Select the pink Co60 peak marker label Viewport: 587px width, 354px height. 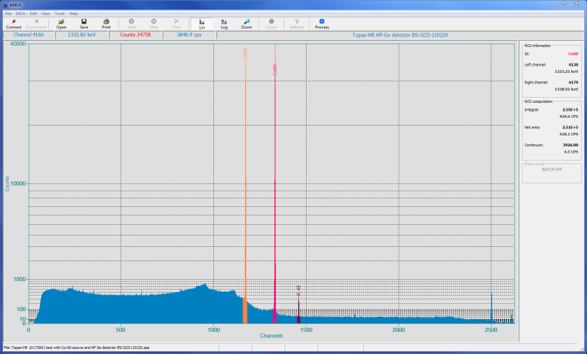[275, 70]
